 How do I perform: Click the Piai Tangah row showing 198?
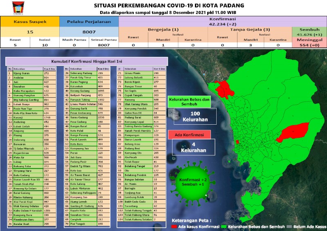coord(87,224)
